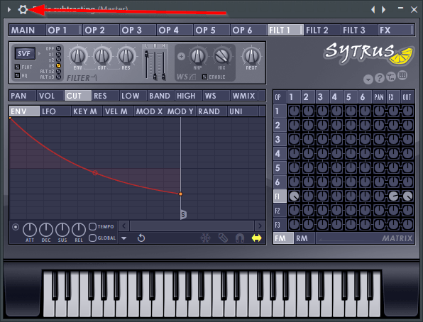Viewport: 423px width, 322px height.
Task: Select the ALT x3 filter slope option
Action: 58,77
